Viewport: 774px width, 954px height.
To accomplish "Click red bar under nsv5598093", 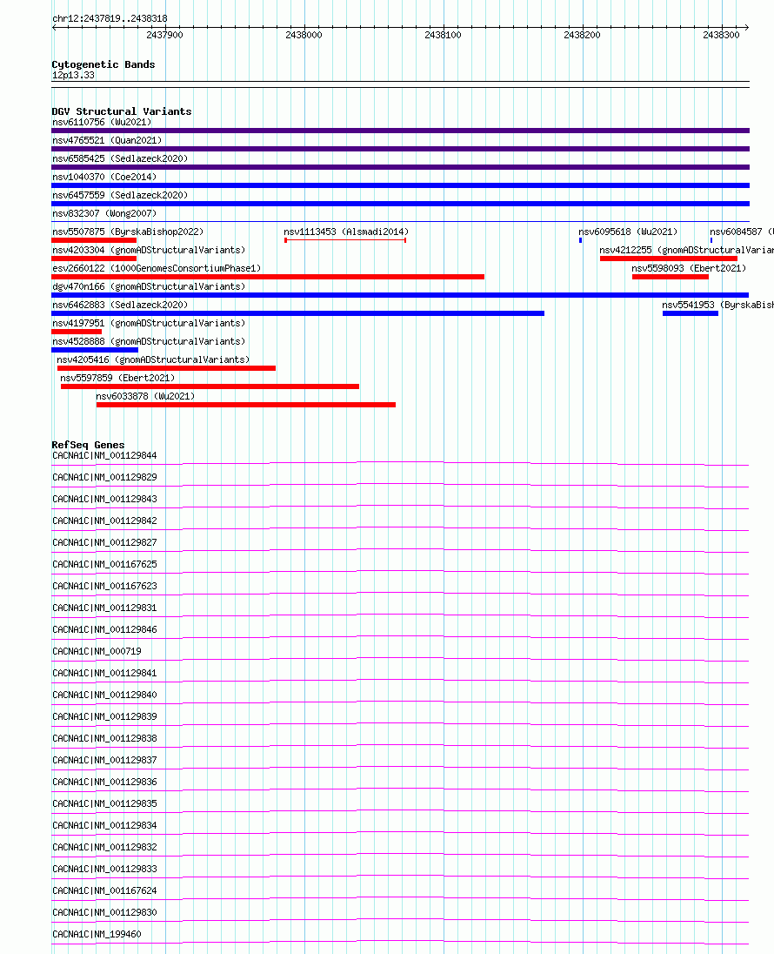I will coord(670,277).
